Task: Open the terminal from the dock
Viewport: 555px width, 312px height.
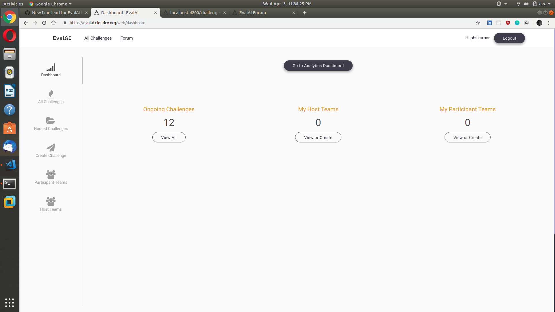Action: (10, 184)
